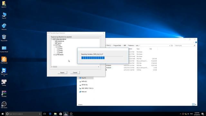This screenshot has height=116, width=206.
Task: Launch OBS Studio from the desktop
Action: click(x=4, y=105)
